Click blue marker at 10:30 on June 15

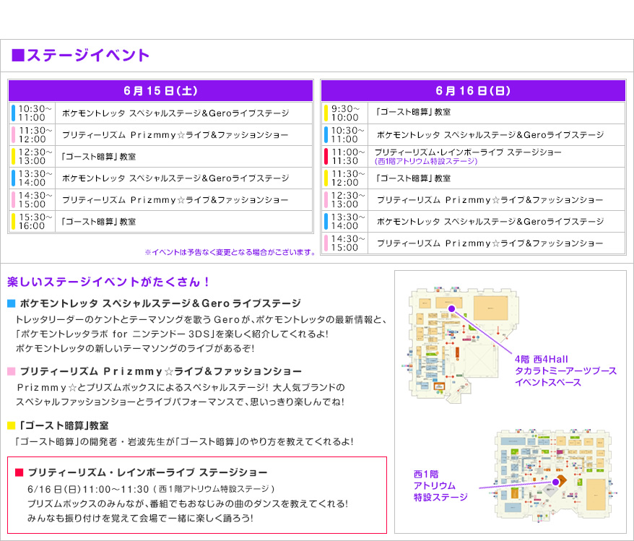pyautogui.click(x=13, y=113)
